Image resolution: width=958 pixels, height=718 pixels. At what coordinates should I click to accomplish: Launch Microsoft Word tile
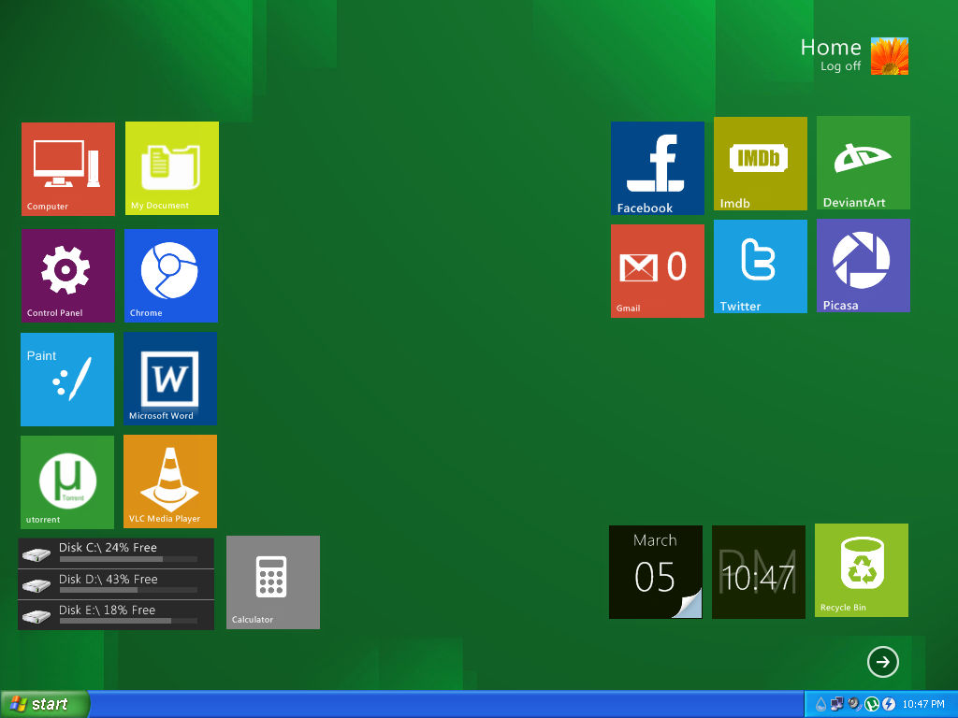pos(170,379)
